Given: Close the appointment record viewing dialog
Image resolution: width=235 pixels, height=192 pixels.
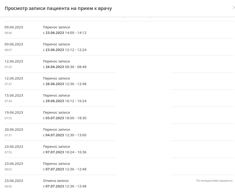Looking at the screenshot, I should tap(233, 8).
